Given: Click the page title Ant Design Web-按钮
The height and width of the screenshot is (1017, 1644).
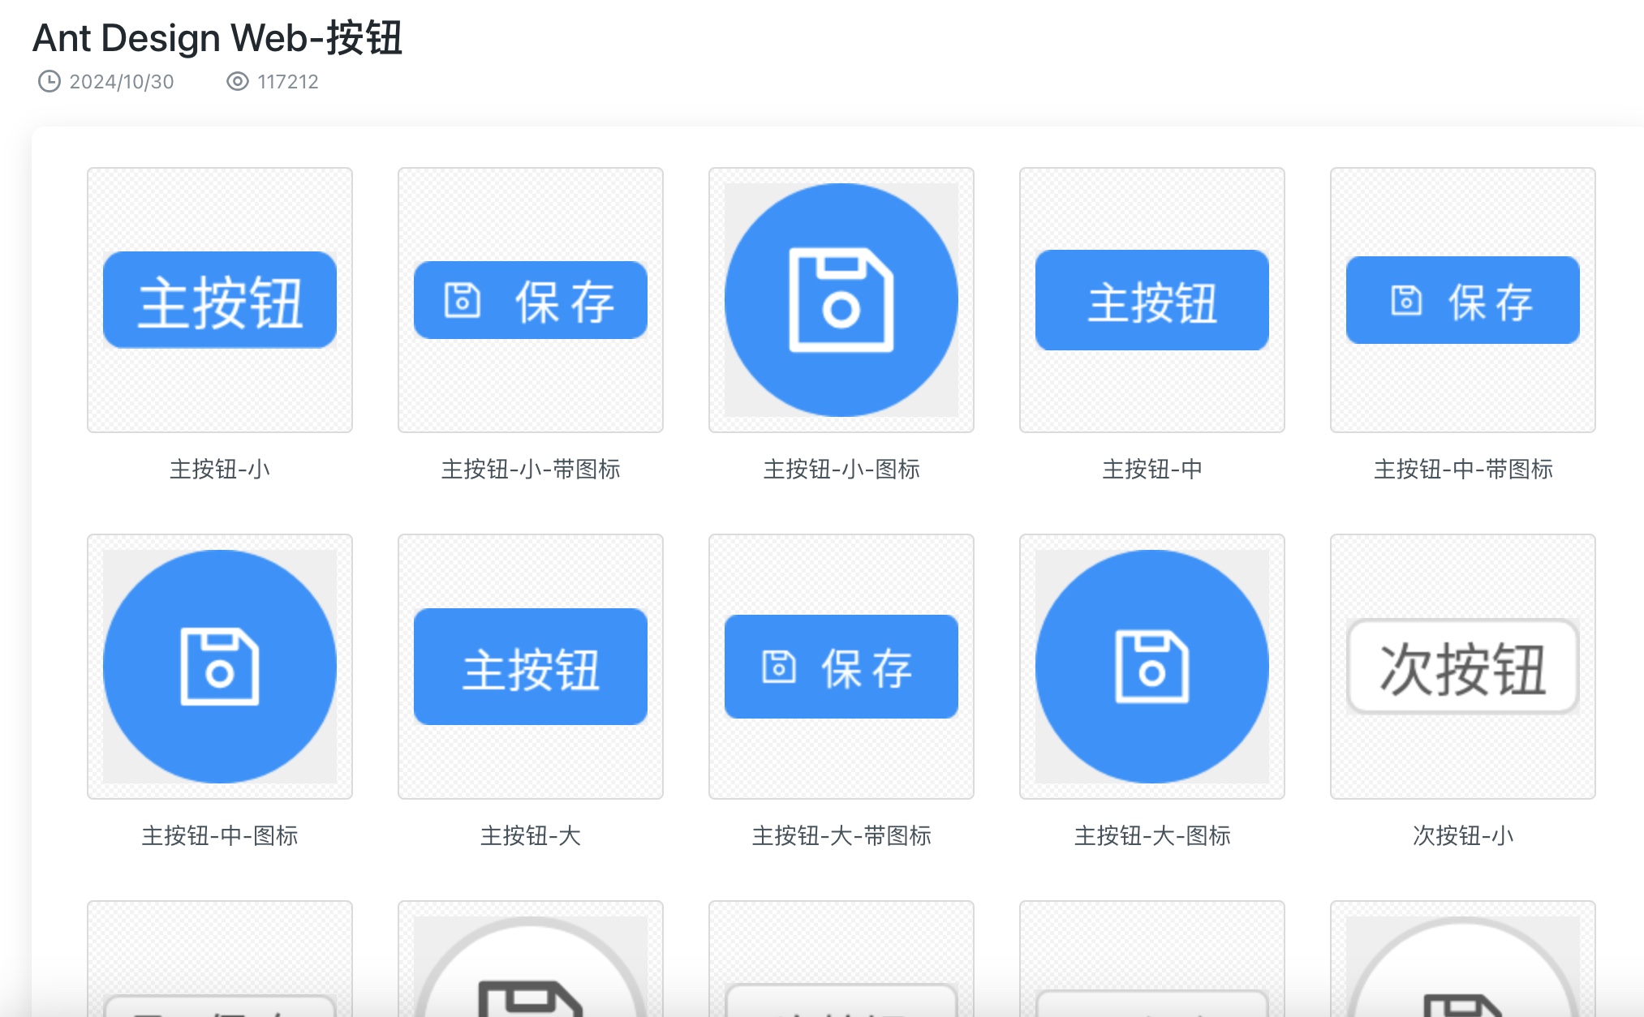Looking at the screenshot, I should coord(217,38).
